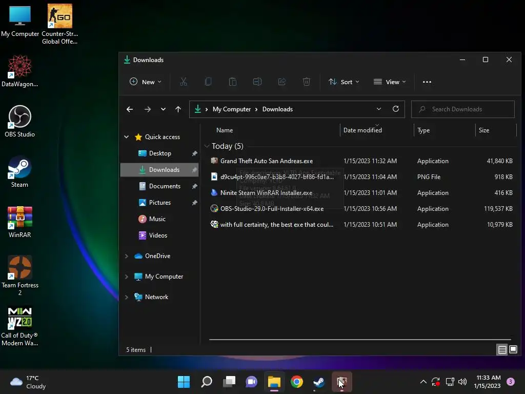Image resolution: width=525 pixels, height=394 pixels.
Task: Expand the Network tree node
Action: point(127,297)
